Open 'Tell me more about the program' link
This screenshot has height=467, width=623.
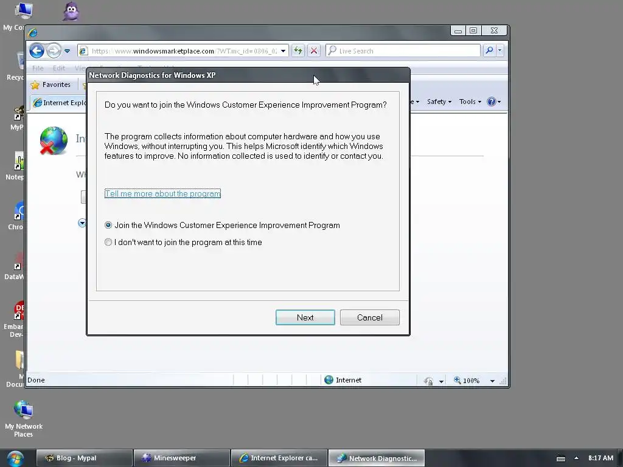(x=162, y=193)
